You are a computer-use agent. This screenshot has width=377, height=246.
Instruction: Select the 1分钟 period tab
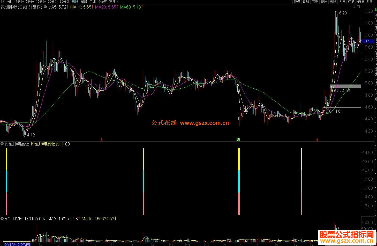20,2
